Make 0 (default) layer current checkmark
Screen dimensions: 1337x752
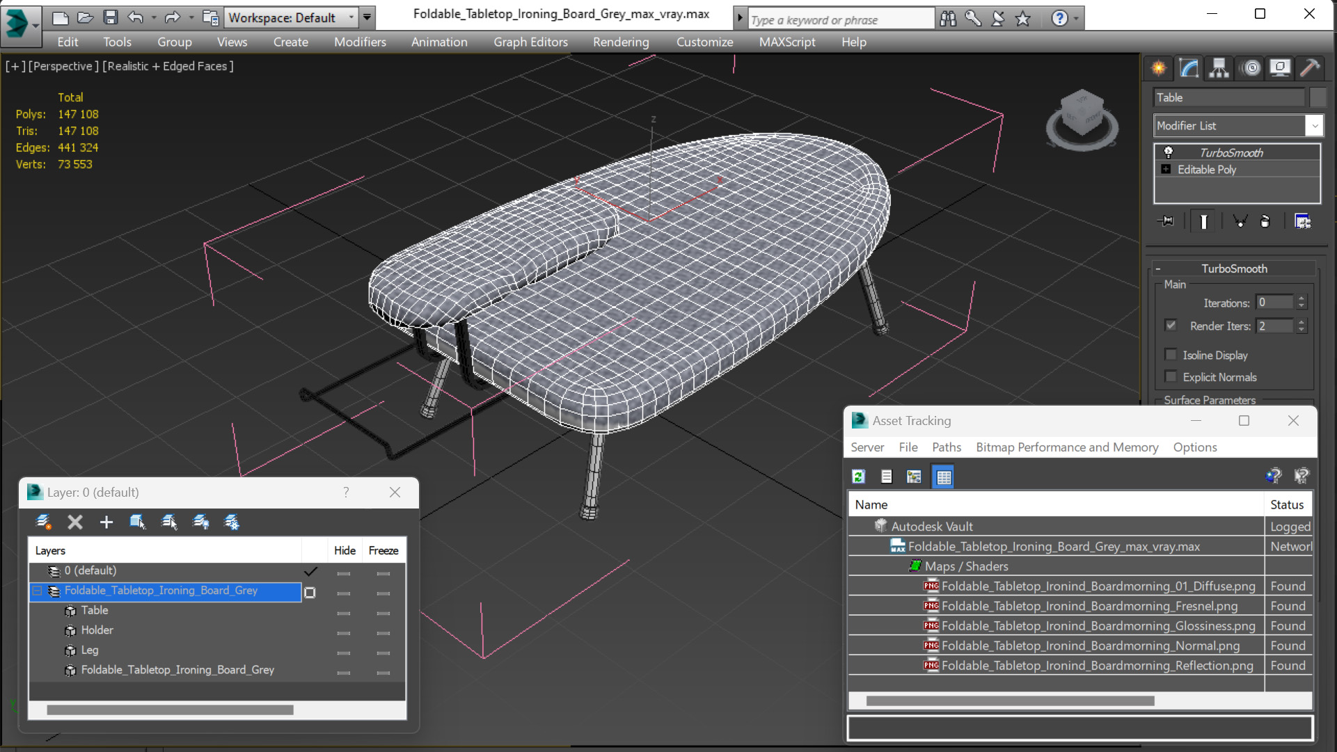click(x=310, y=571)
